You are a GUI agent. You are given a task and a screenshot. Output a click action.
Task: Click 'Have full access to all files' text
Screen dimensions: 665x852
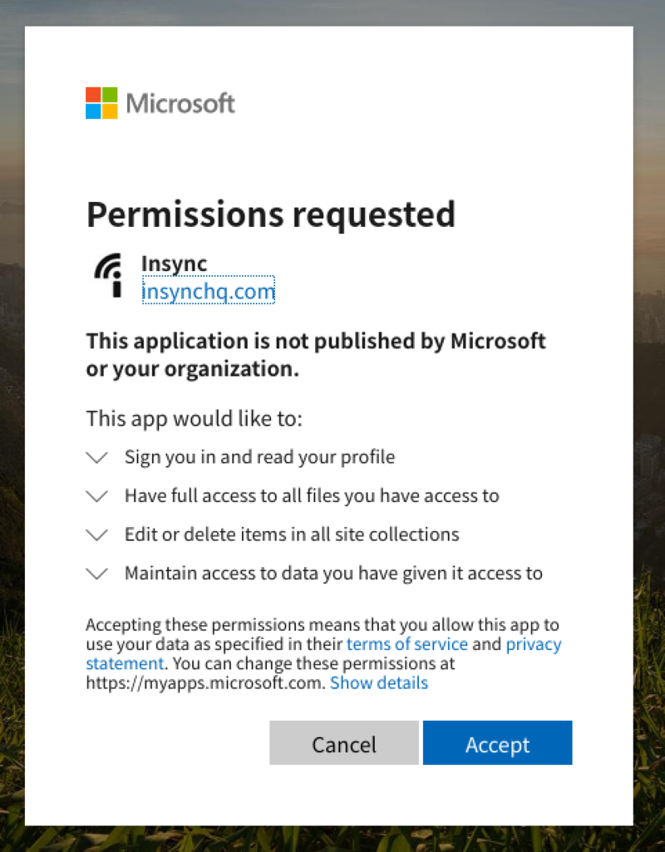point(312,496)
